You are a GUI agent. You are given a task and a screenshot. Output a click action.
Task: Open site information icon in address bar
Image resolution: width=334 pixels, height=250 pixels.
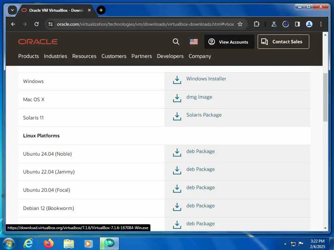(x=51, y=24)
